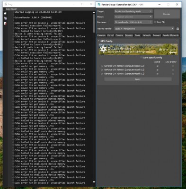This screenshot has height=189, width=186.
Task: Click the Apply button under GPU list
Action: click(138, 79)
